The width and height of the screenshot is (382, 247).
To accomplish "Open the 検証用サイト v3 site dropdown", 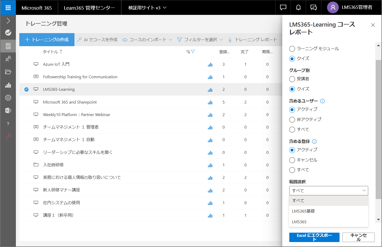I will click(147, 8).
